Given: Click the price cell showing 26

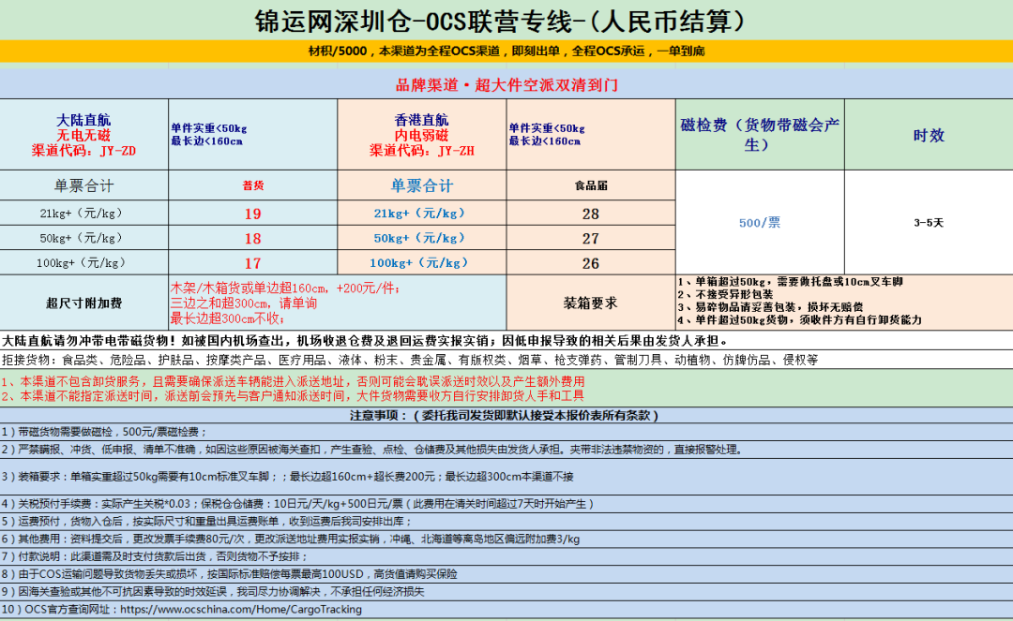Looking at the screenshot, I should (x=590, y=263).
